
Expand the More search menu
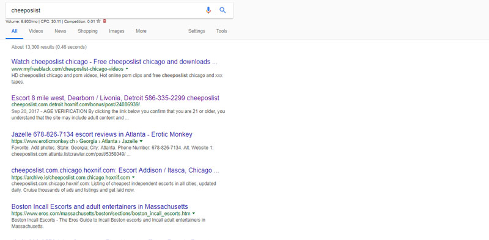pos(141,31)
